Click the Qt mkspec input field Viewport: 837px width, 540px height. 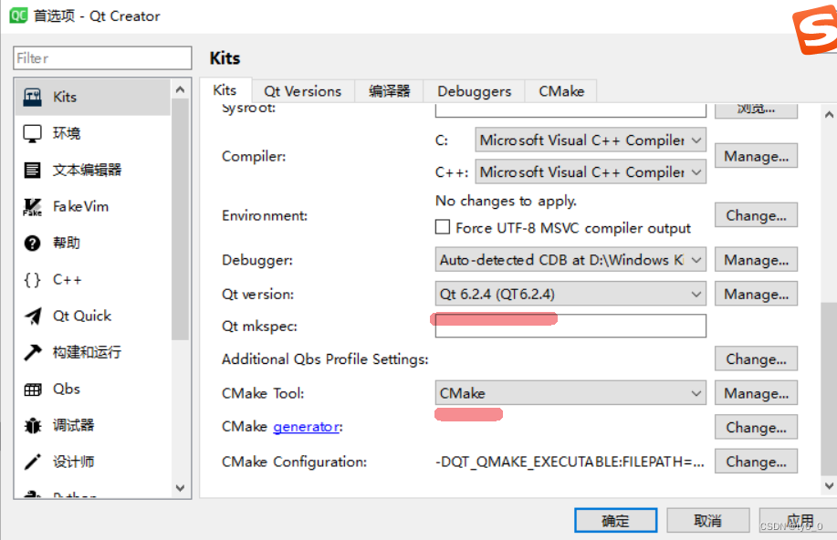570,326
